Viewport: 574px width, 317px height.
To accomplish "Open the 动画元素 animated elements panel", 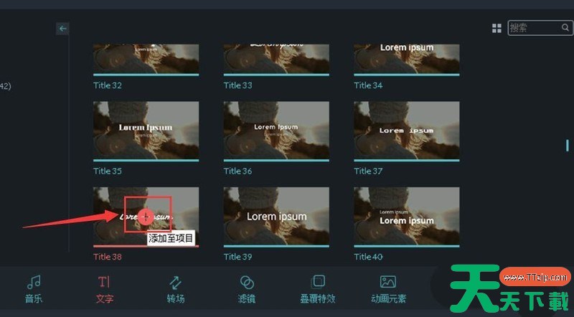I will tap(388, 289).
